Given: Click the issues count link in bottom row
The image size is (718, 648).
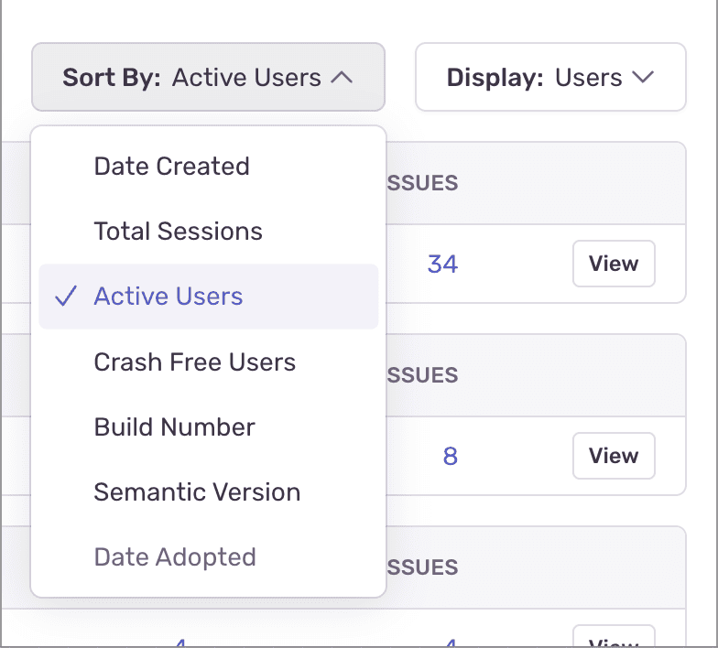Looking at the screenshot, I should tap(450, 643).
